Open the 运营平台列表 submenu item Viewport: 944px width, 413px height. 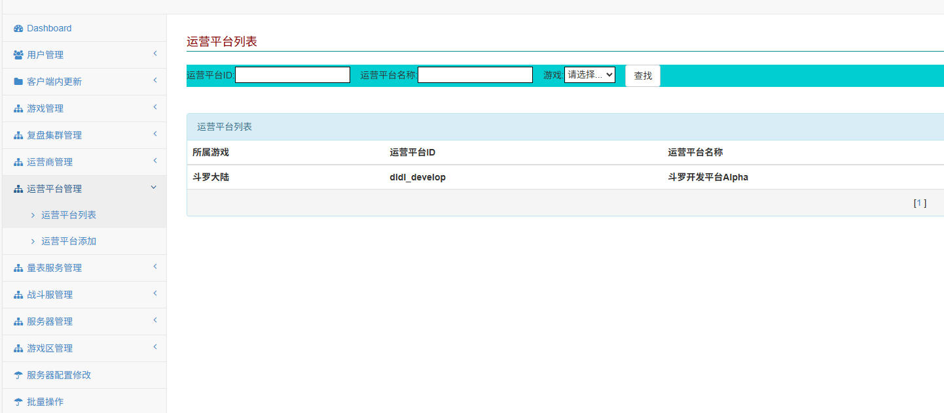[69, 215]
